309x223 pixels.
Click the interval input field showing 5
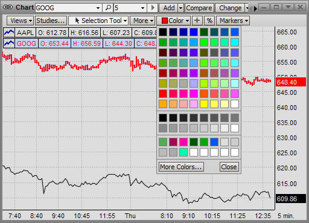pos(127,8)
